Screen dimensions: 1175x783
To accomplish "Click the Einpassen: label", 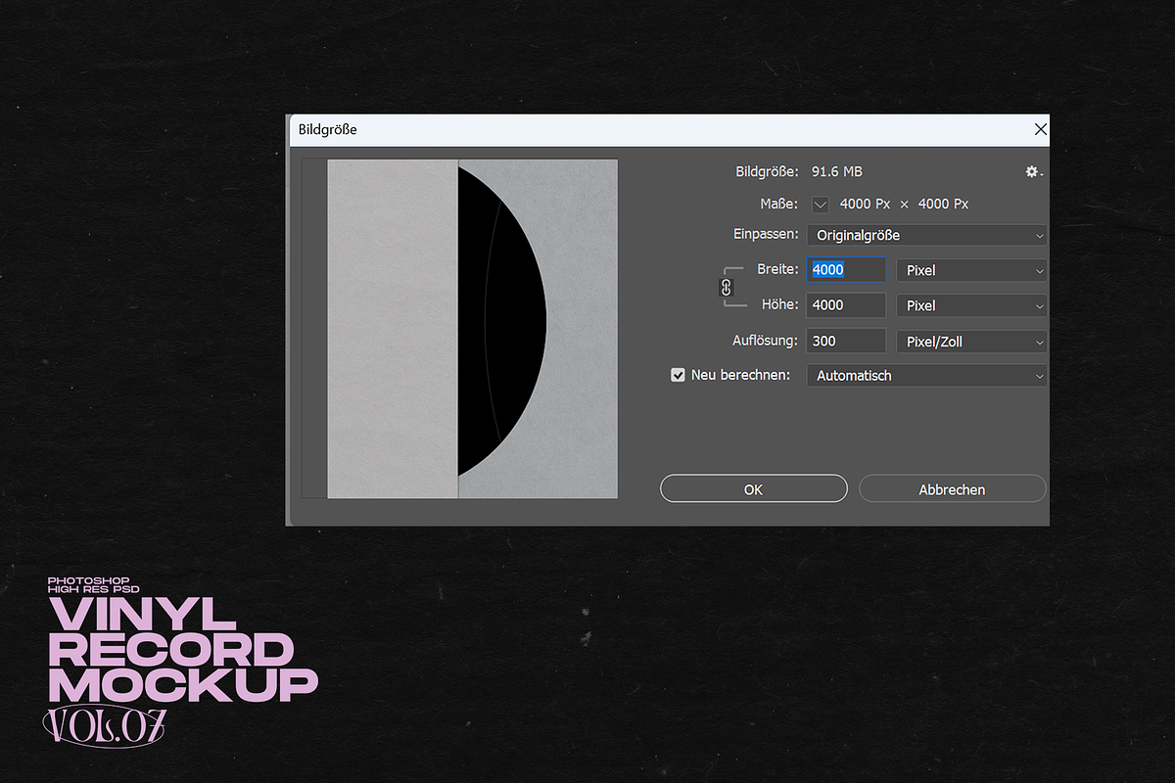I will click(x=766, y=235).
